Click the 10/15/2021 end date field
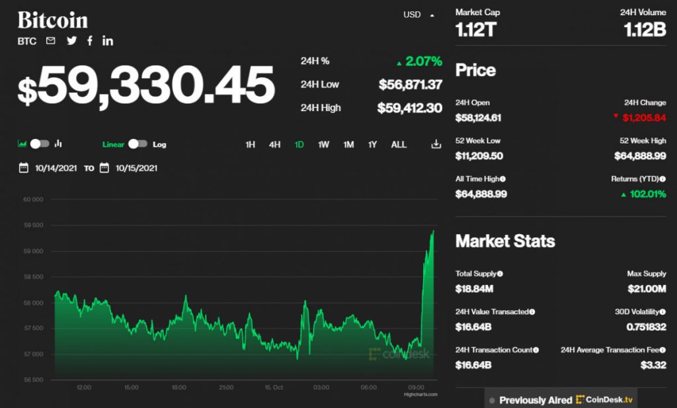 click(138, 168)
